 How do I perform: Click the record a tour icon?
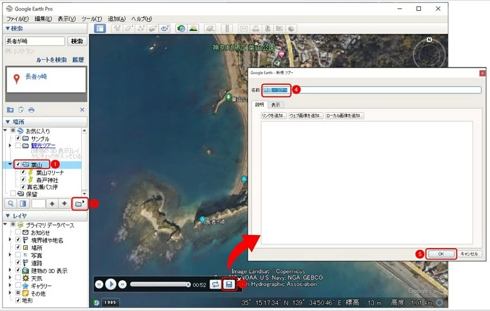point(164,28)
